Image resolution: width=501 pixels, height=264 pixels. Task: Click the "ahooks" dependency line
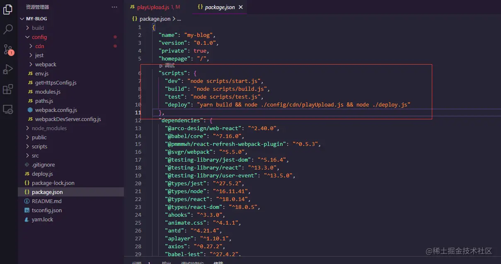click(x=195, y=215)
